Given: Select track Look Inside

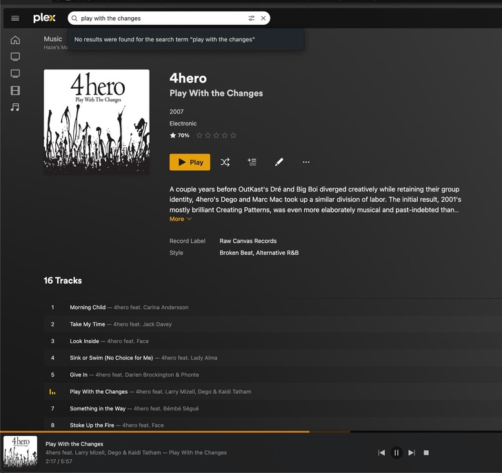Looking at the screenshot, I should (84, 341).
